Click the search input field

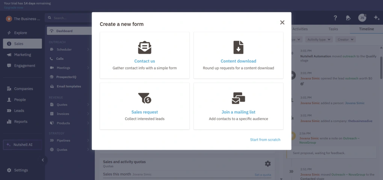coord(69,18)
